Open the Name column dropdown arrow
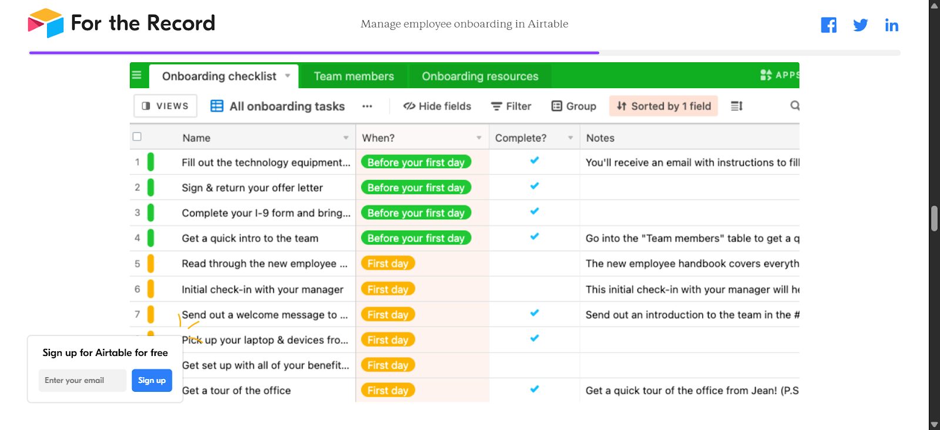Screen dimensions: 940x430 346,137
